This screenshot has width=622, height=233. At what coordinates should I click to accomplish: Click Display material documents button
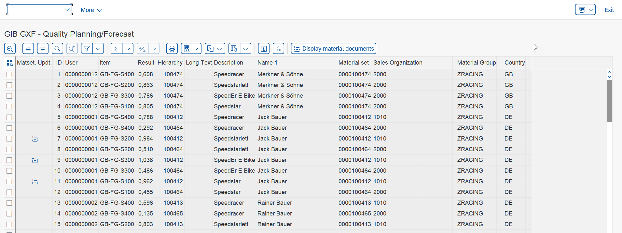(334, 49)
